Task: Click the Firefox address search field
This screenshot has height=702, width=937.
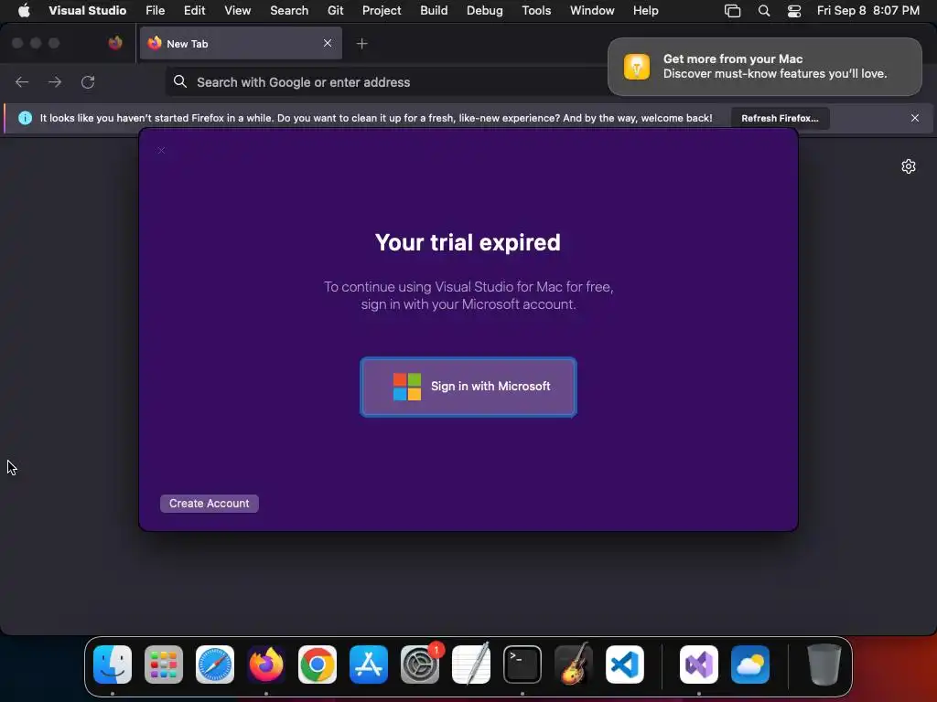Action: [x=386, y=82]
